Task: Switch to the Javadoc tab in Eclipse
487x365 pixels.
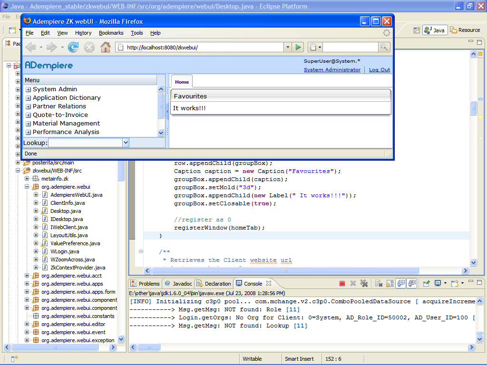Action: (178, 283)
